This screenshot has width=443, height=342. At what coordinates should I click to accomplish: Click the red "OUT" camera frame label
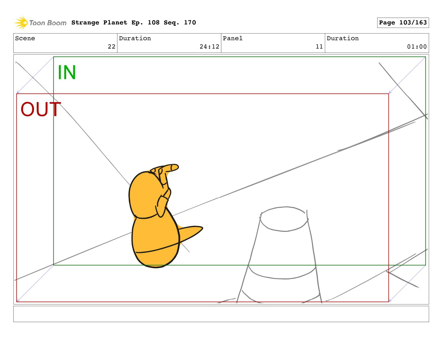pos(41,109)
